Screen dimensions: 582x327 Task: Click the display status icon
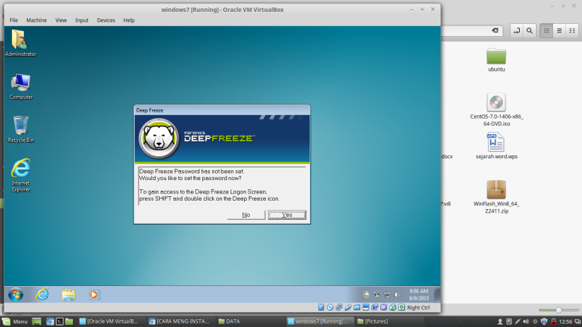366,307
